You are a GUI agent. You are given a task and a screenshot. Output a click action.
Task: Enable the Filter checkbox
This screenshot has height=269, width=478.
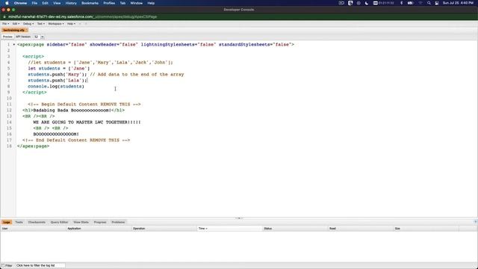point(3,266)
